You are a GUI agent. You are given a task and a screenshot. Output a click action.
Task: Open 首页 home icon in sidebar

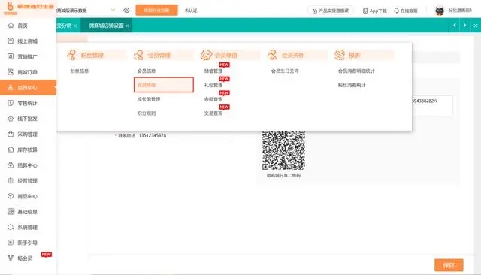click(11, 26)
